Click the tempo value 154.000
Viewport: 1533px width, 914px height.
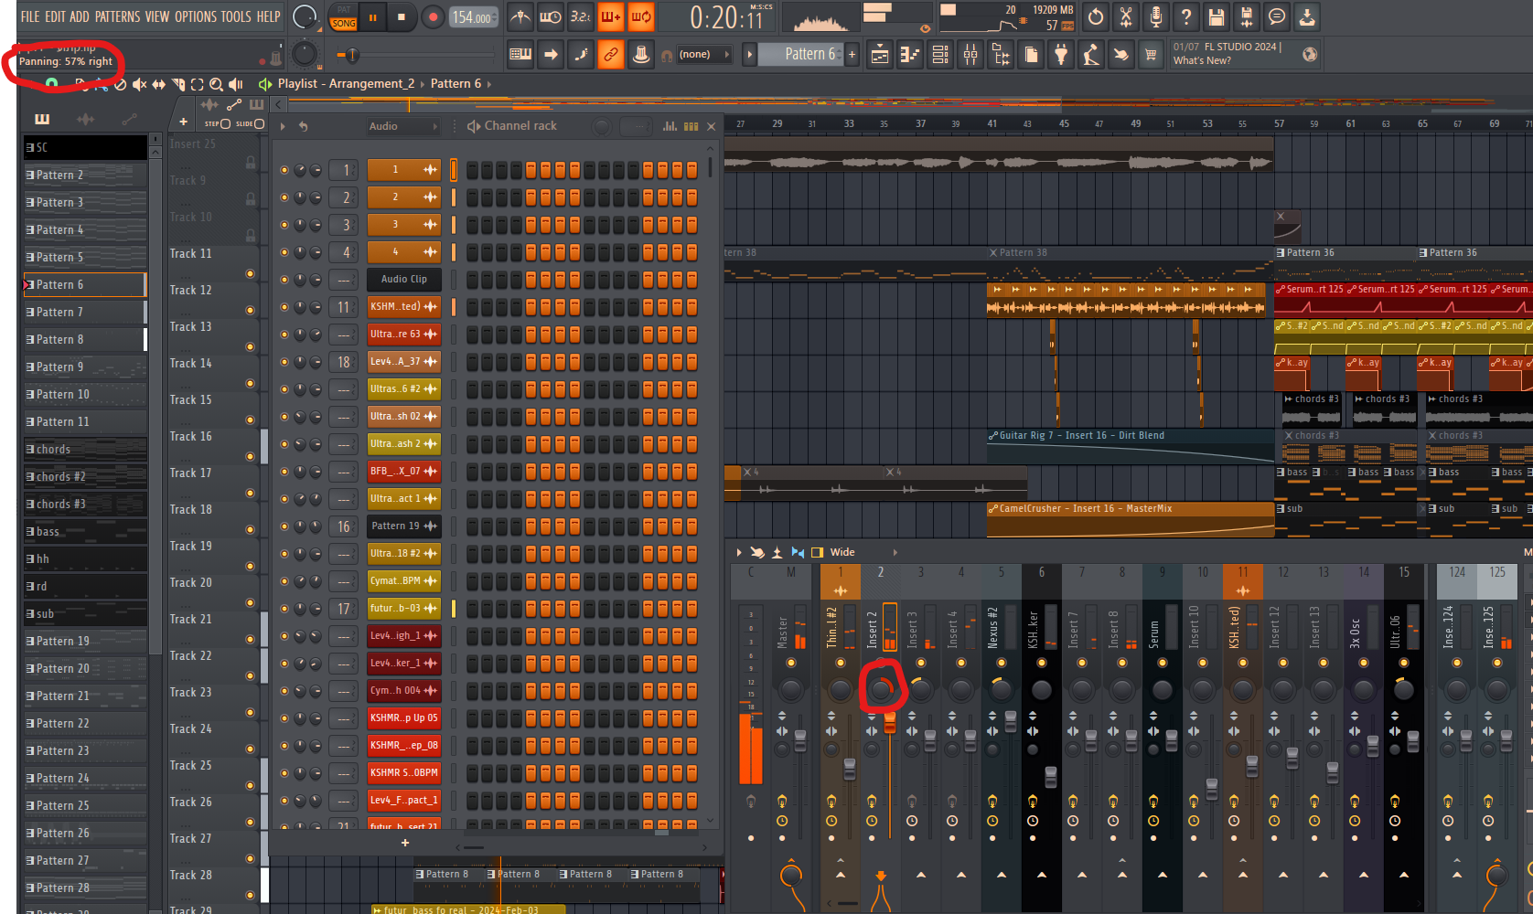click(474, 17)
